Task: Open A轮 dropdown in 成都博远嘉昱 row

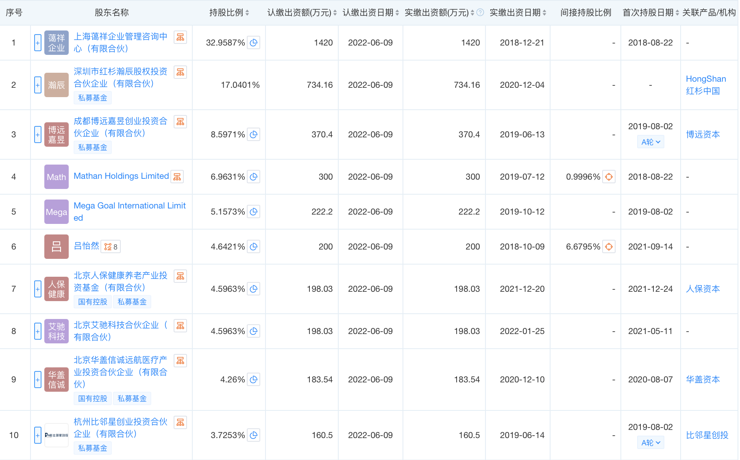Action: tap(651, 142)
